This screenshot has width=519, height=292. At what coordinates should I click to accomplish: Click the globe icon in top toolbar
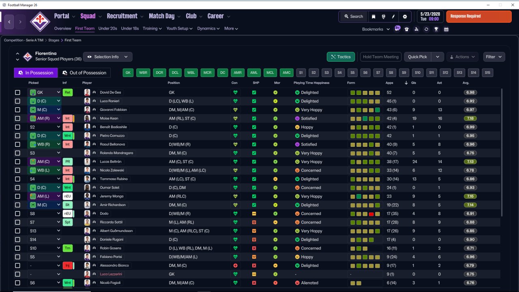tap(384, 17)
